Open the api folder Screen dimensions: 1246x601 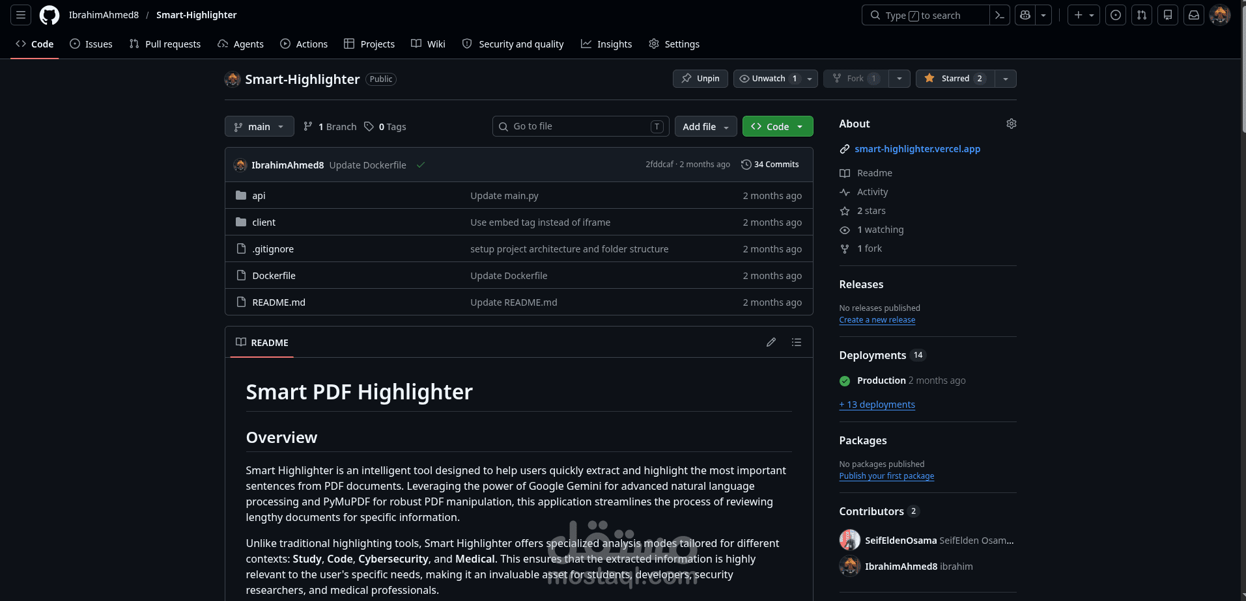259,196
